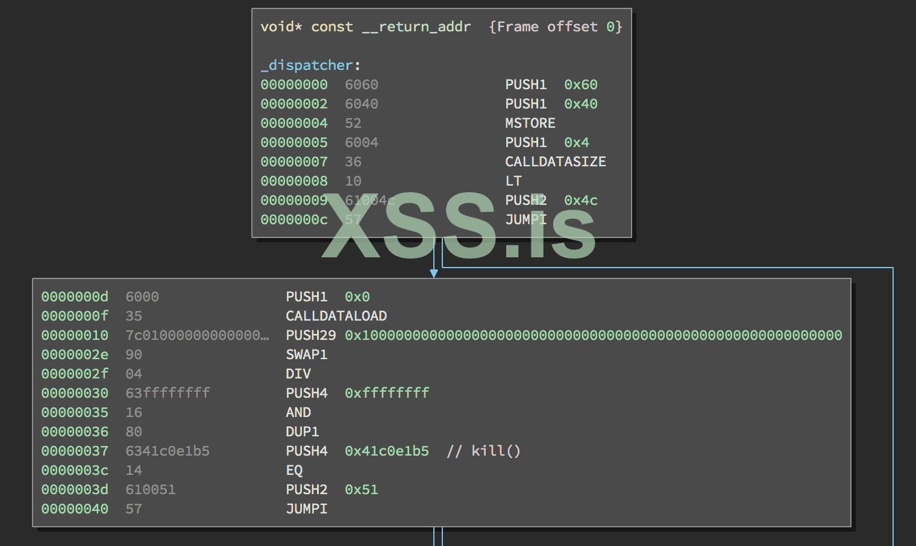Viewport: 916px width, 546px height.
Task: Click operand 0x0
Action: point(357,297)
